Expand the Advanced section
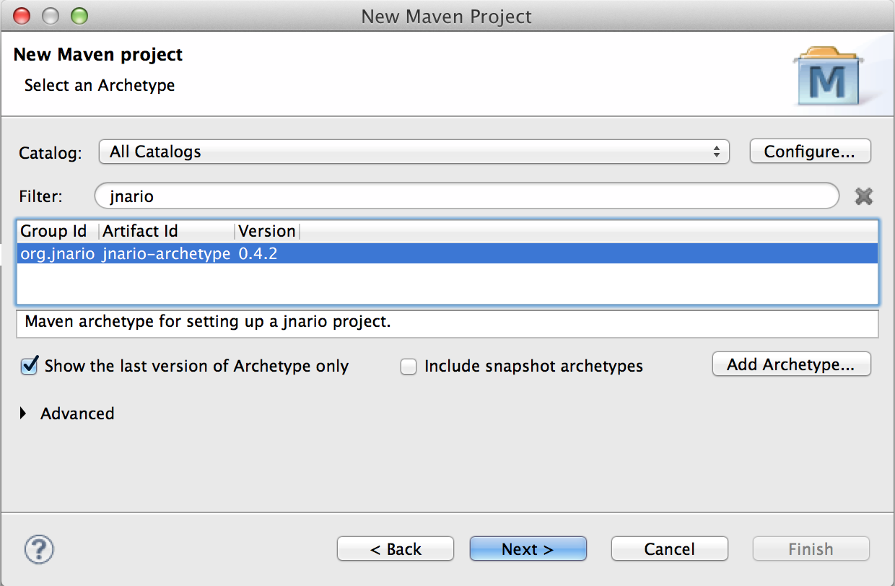 click(x=24, y=414)
